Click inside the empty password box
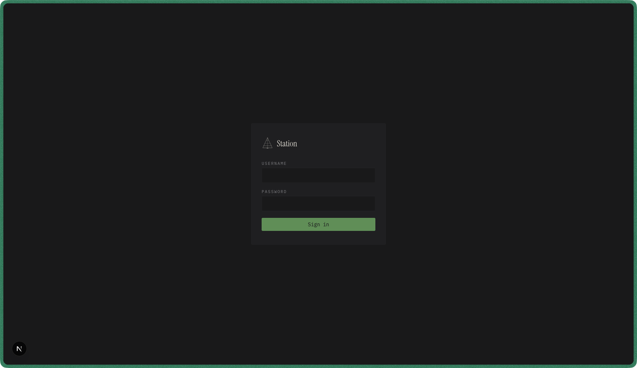This screenshot has width=637, height=368. [318, 204]
